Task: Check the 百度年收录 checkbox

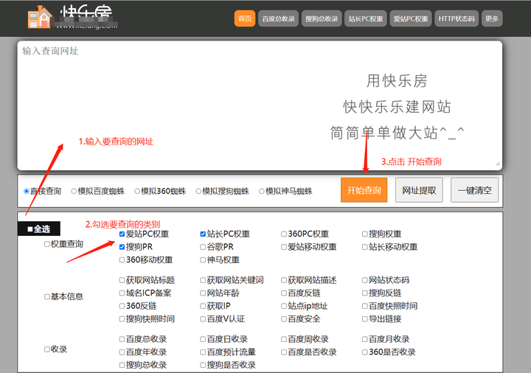Action: [122, 352]
